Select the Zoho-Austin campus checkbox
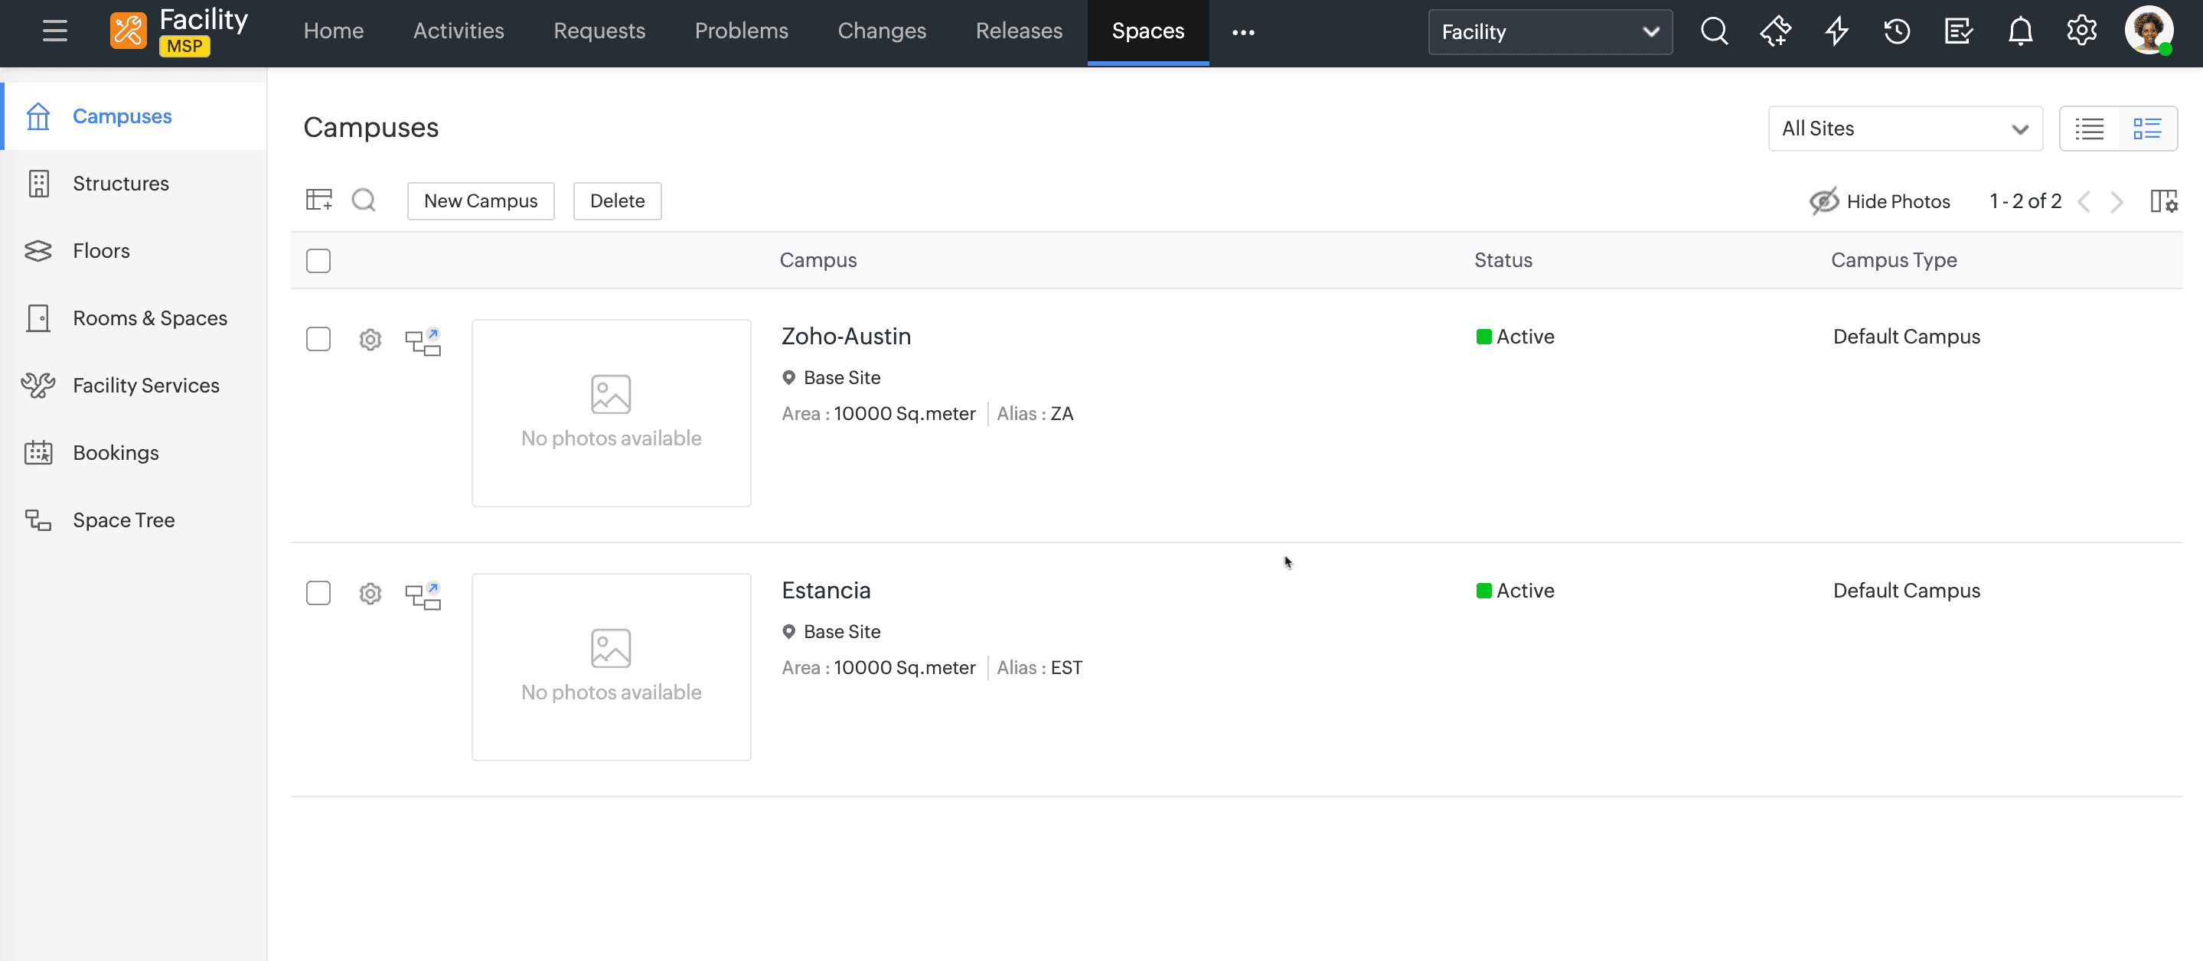Viewport: 2203px width, 961px height. 318,339
